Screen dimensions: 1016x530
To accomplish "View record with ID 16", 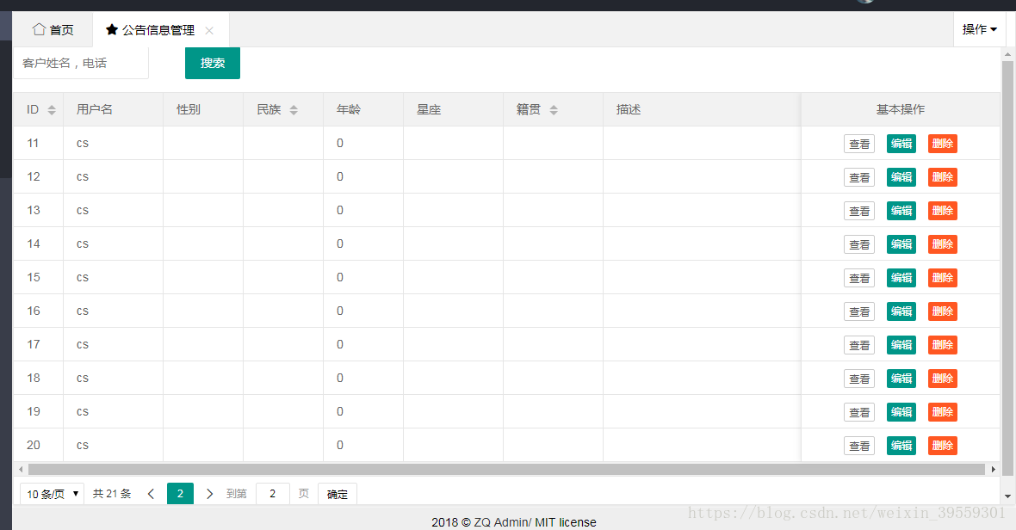I will [859, 312].
